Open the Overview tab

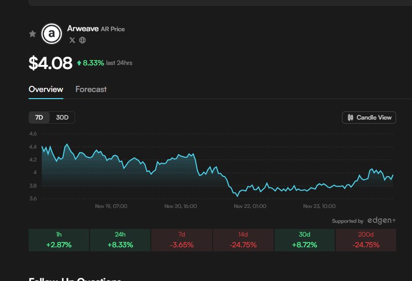46,89
